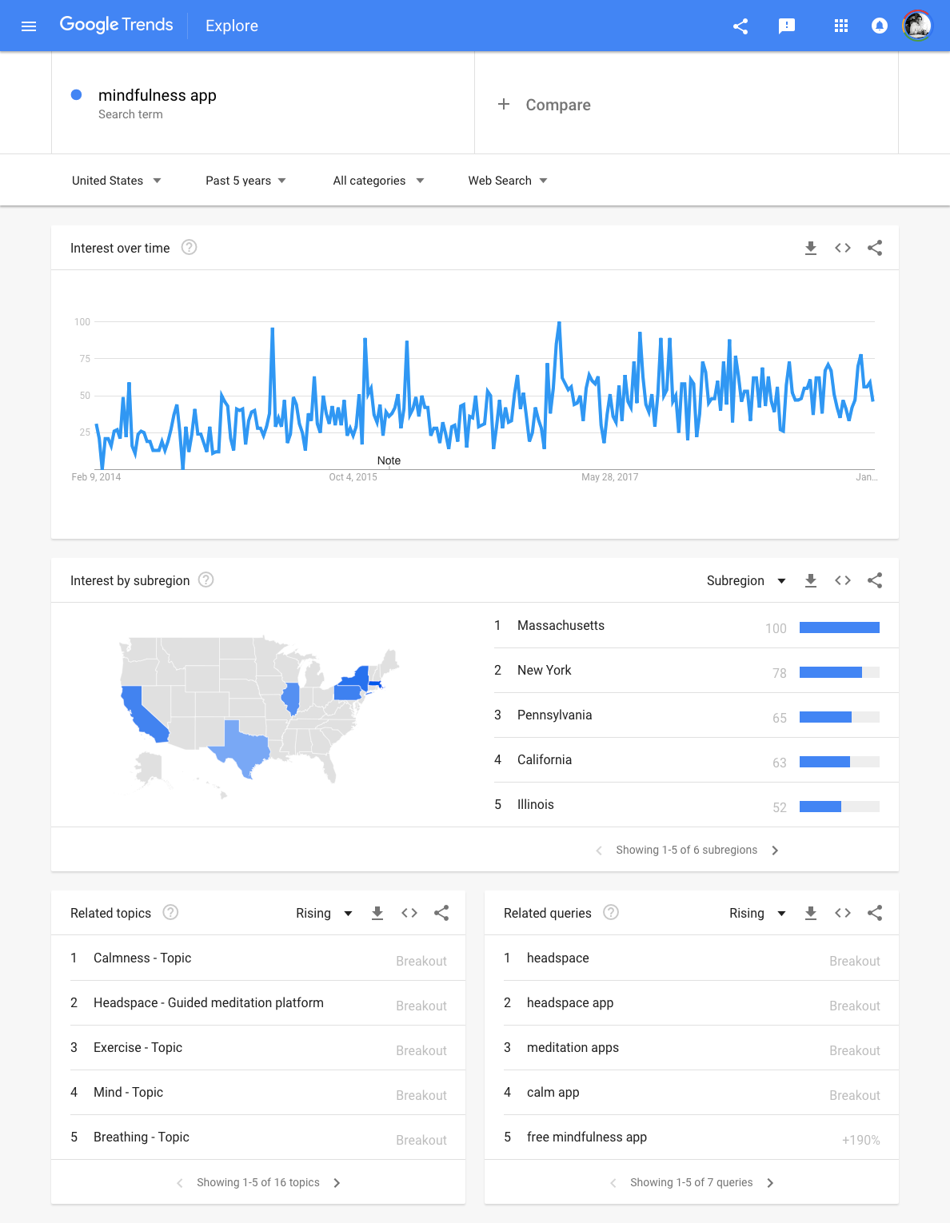The width and height of the screenshot is (950, 1223).
Task: Click the blue dot beside mindfulness app
Action: [77, 94]
